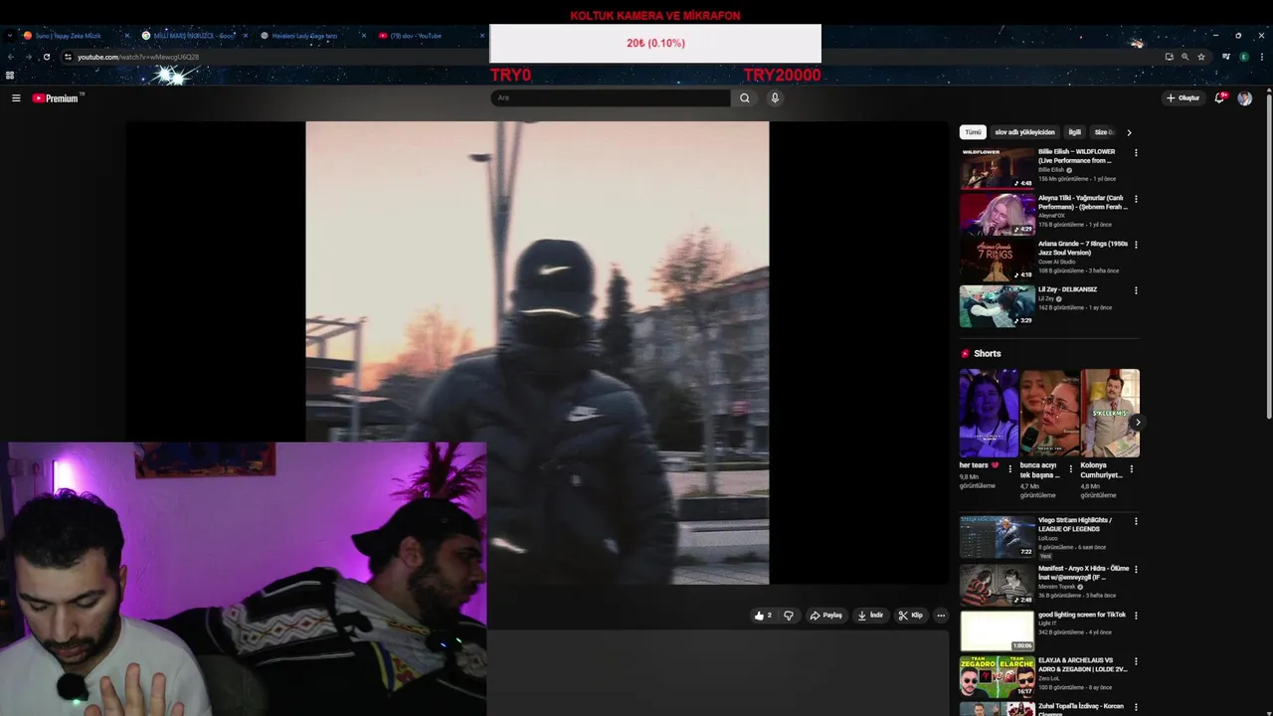Open options for Aleyna Tilki Yağmurlar video
Image resolution: width=1273 pixels, height=716 pixels.
(x=1136, y=199)
